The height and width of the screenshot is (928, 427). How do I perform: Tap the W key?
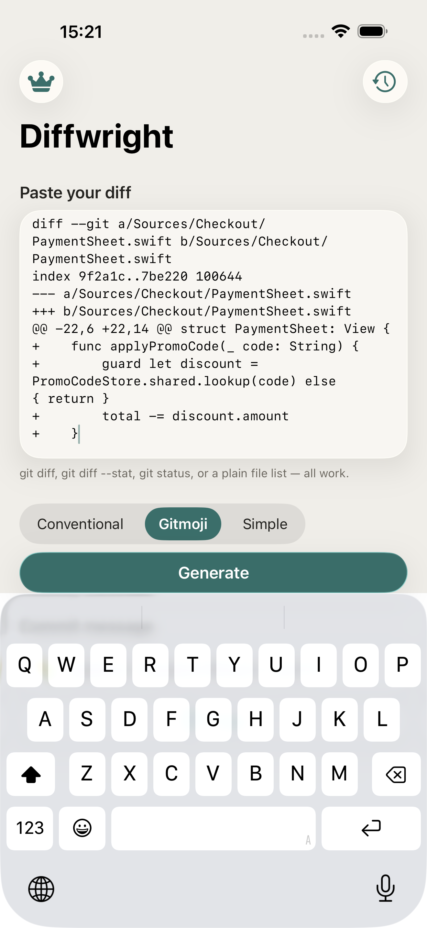pyautogui.click(x=66, y=665)
